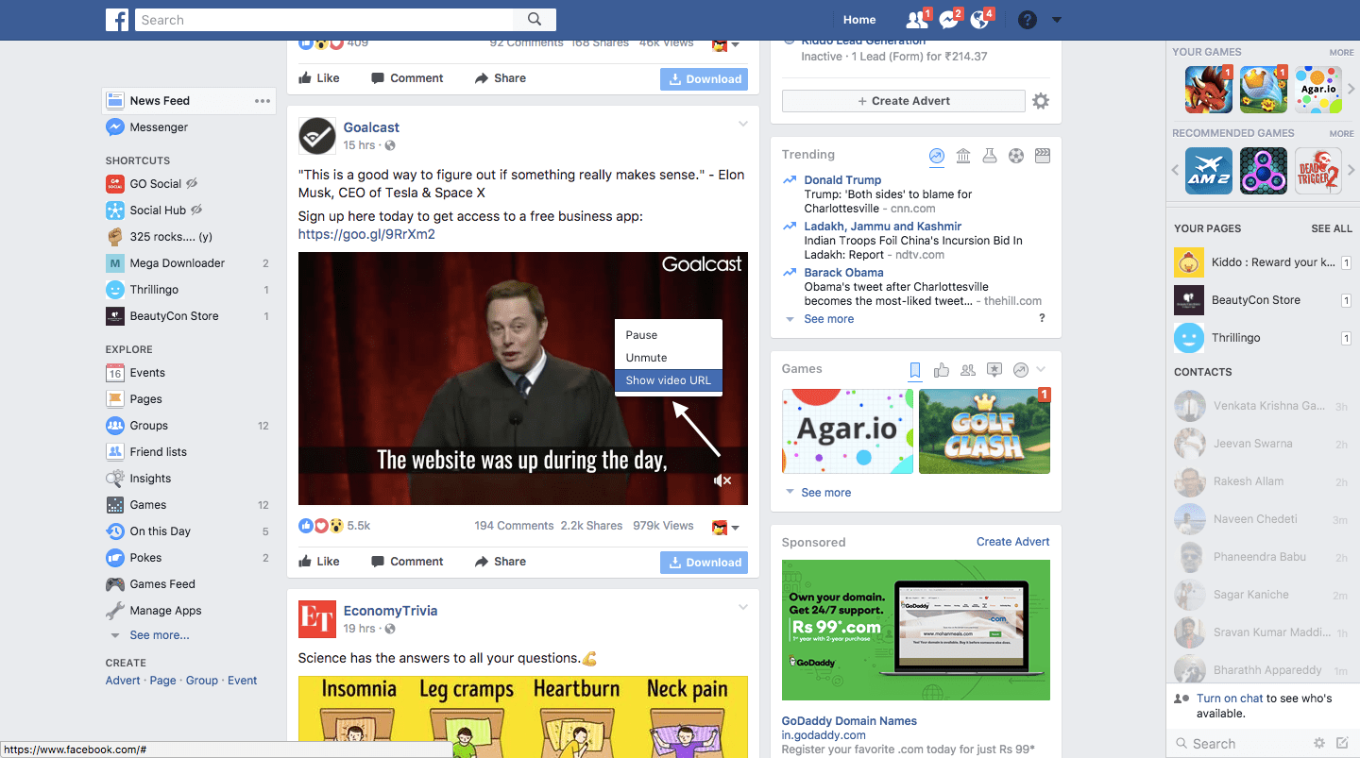Open Pokes in Explore section

[x=145, y=558]
